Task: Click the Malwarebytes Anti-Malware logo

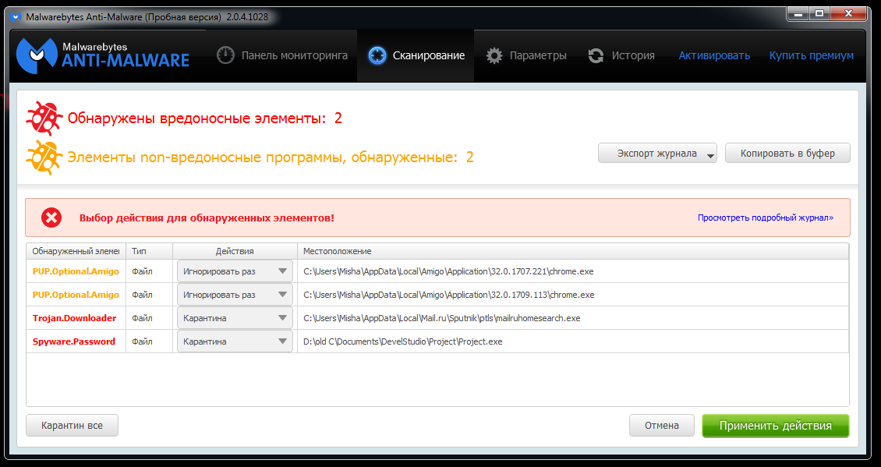Action: click(x=103, y=54)
